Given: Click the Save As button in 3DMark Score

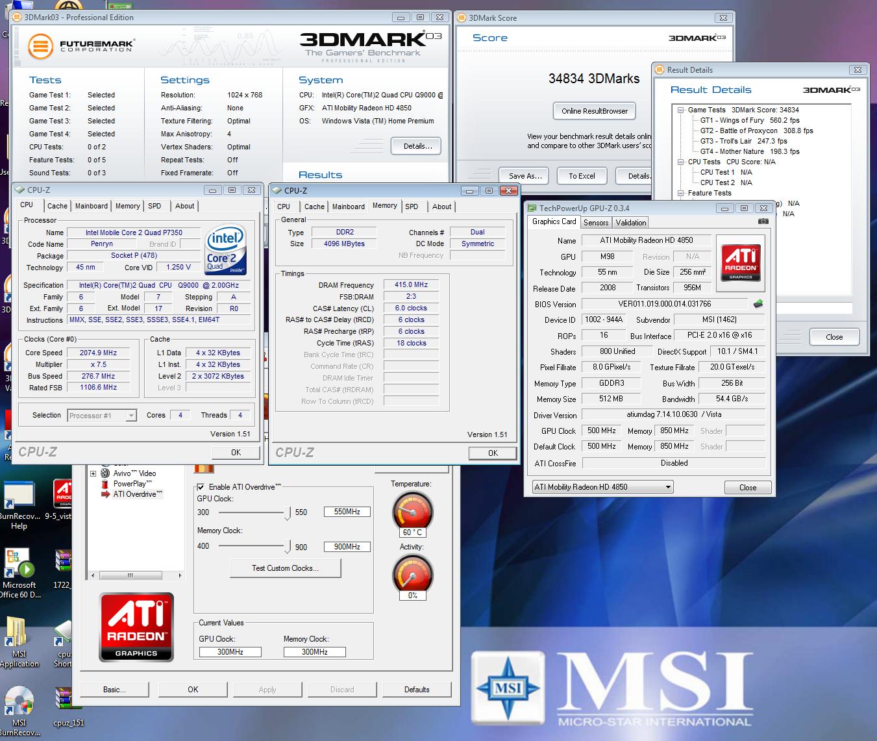Looking at the screenshot, I should pos(525,175).
